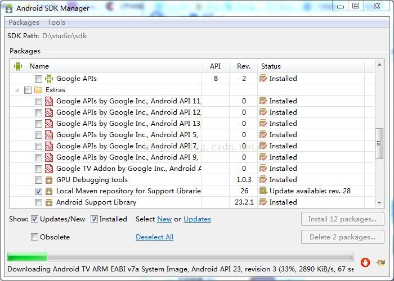Click the revision 1.0.3 cell
The width and height of the screenshot is (394, 281).
[244, 180]
